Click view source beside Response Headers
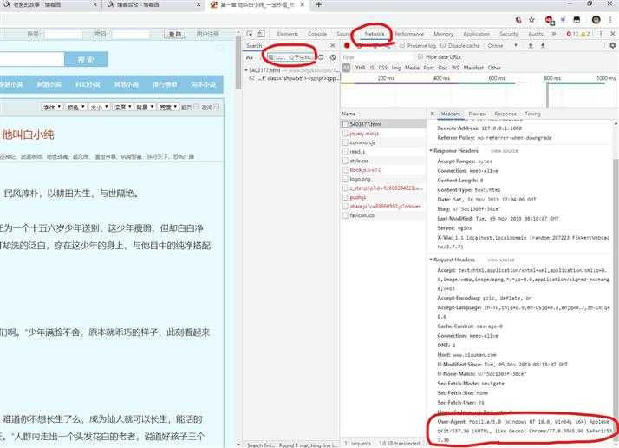 (504, 151)
